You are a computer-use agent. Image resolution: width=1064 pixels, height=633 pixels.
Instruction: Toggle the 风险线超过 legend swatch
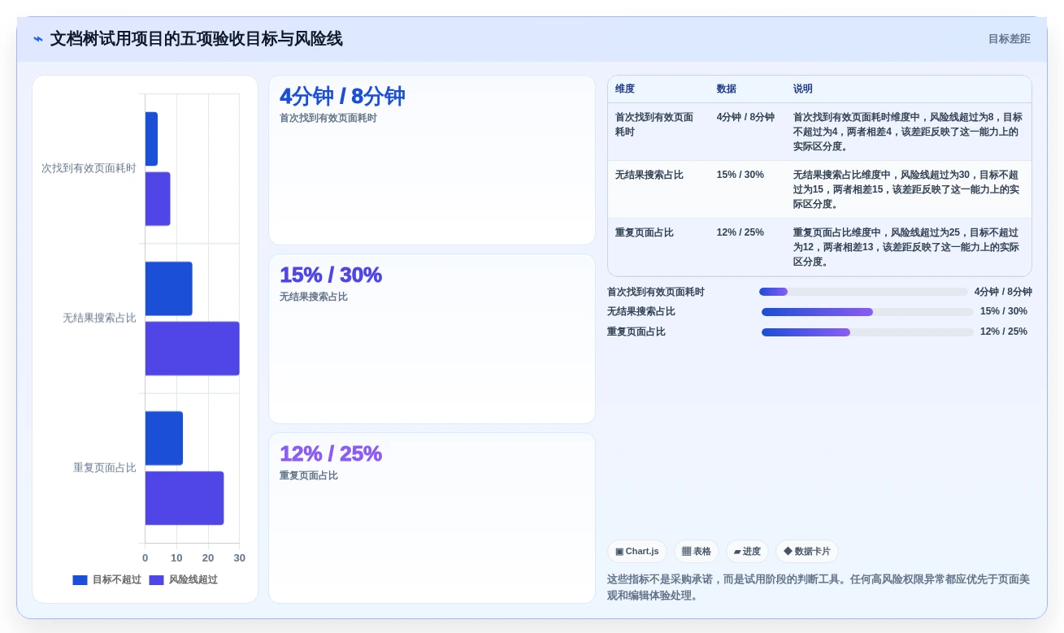156,580
